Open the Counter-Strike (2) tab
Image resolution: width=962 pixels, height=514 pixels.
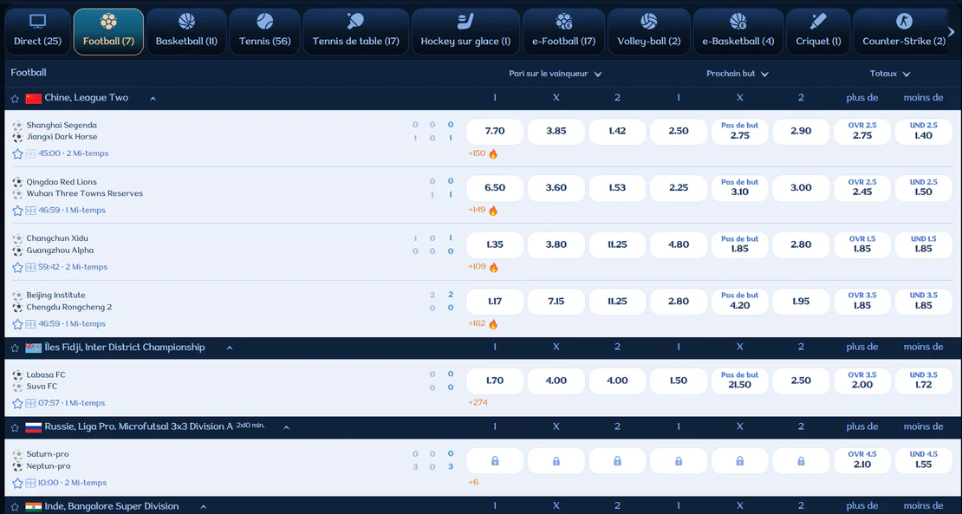[x=904, y=31]
